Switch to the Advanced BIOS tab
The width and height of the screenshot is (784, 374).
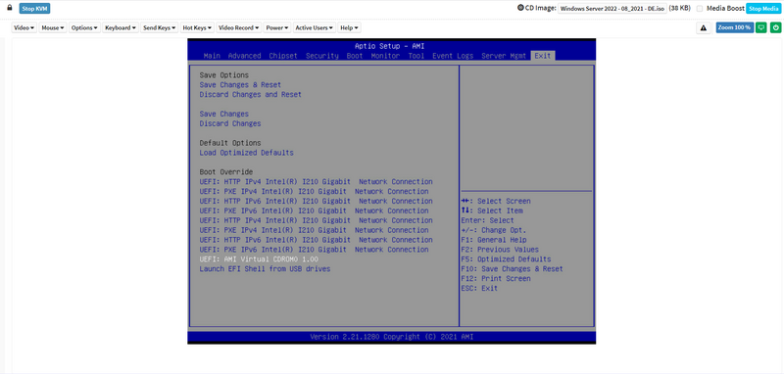point(244,56)
